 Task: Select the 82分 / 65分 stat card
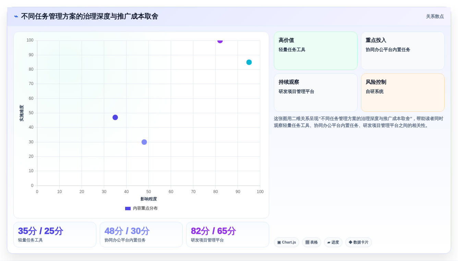coord(228,235)
